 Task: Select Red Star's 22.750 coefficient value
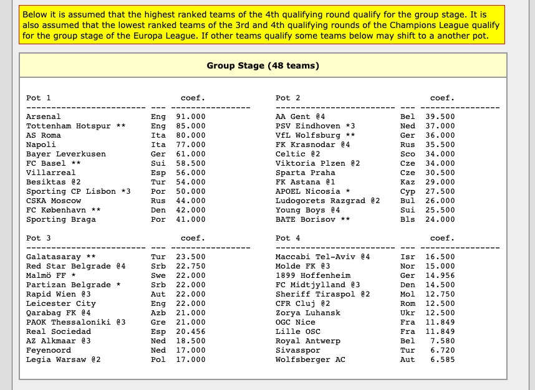pos(191,266)
